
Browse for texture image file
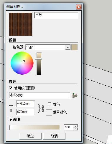(75, 95)
